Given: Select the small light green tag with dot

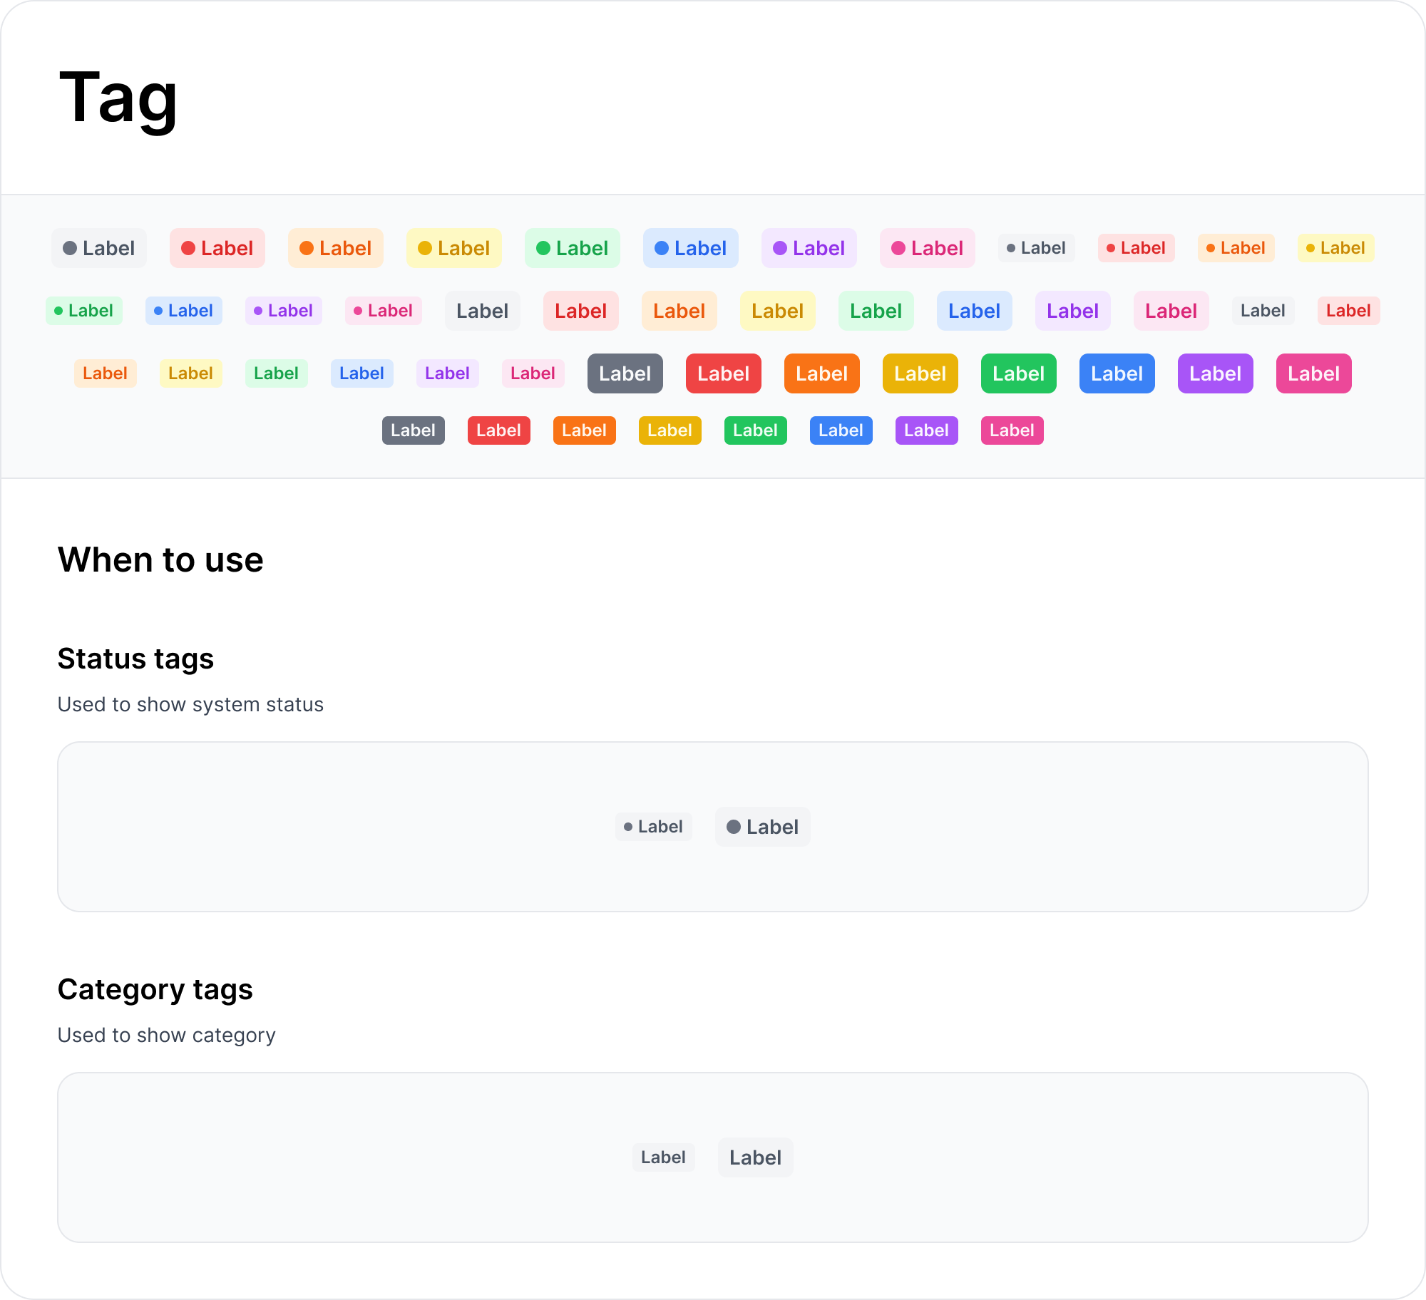Looking at the screenshot, I should [84, 311].
